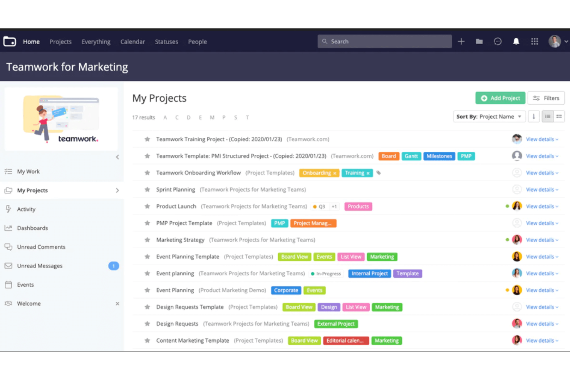Expand user account dropdown arrow
570x380 pixels.
point(566,42)
